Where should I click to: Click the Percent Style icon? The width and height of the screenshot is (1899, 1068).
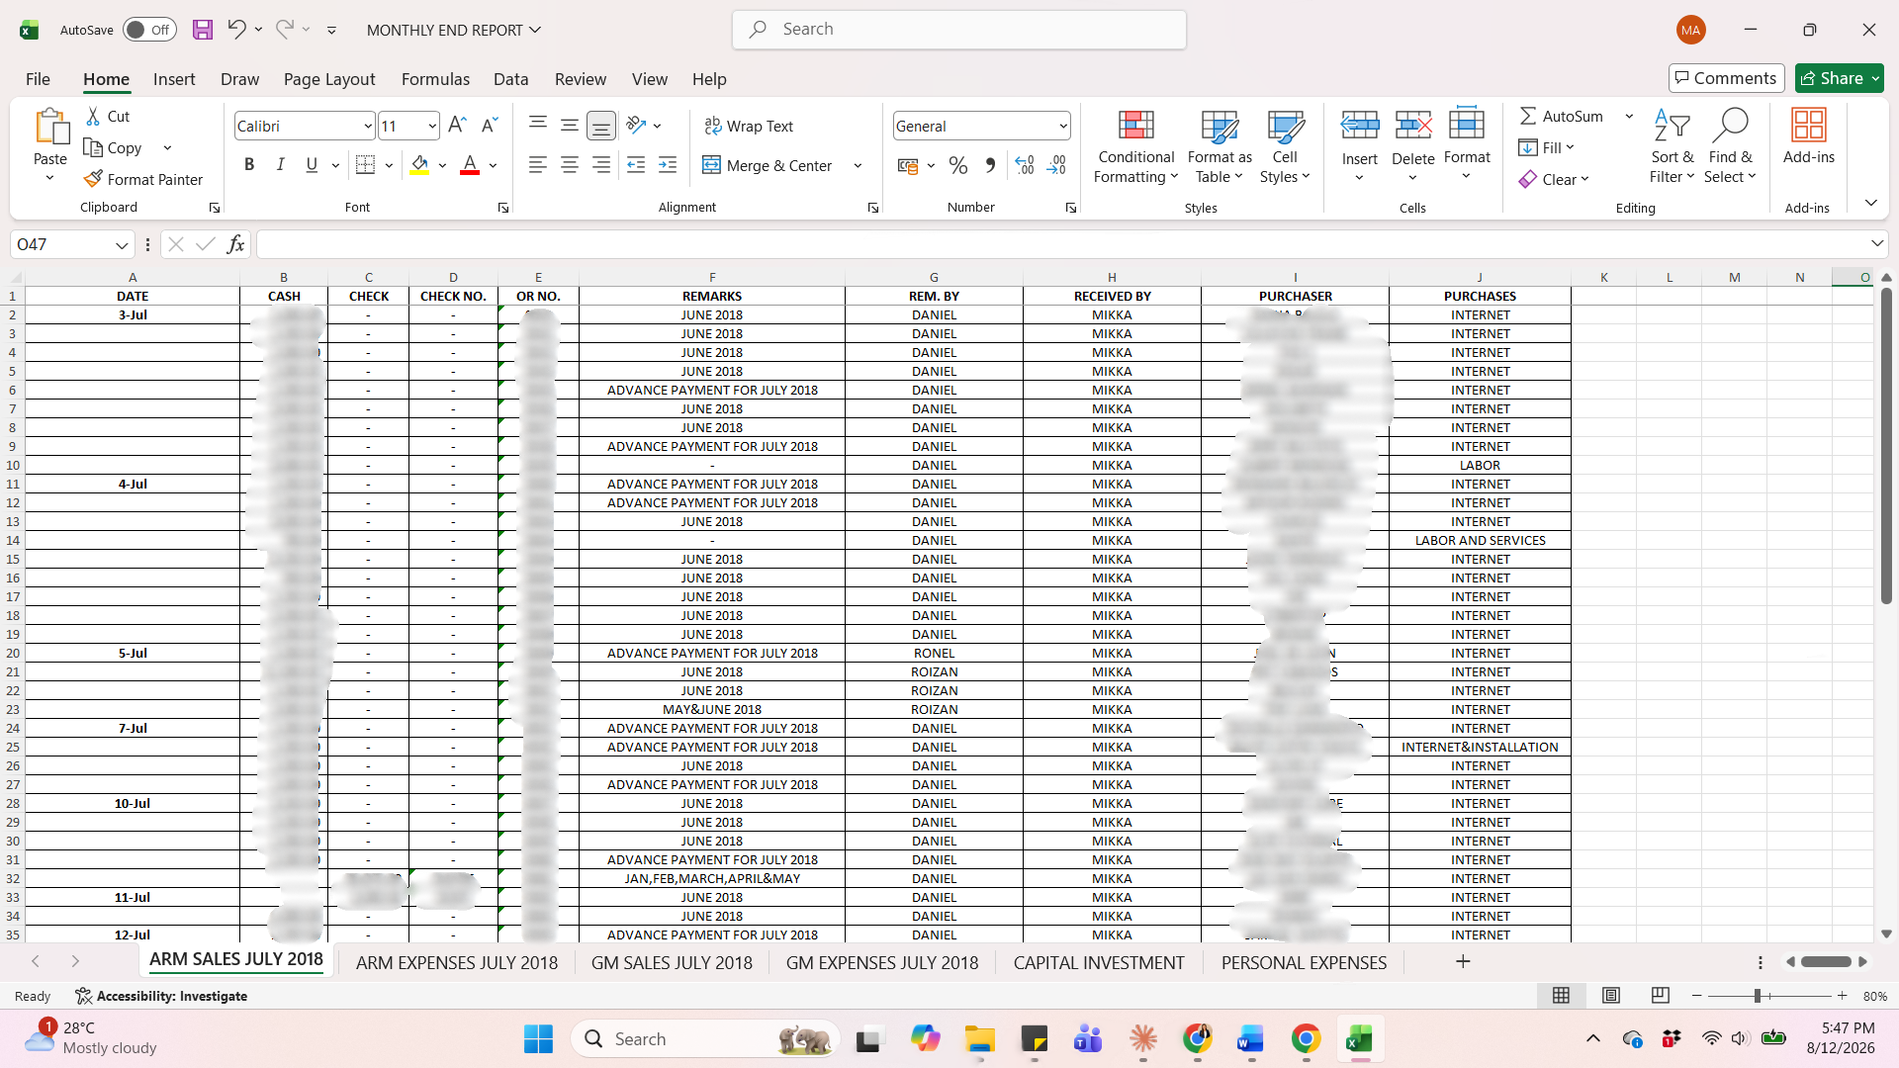click(957, 165)
